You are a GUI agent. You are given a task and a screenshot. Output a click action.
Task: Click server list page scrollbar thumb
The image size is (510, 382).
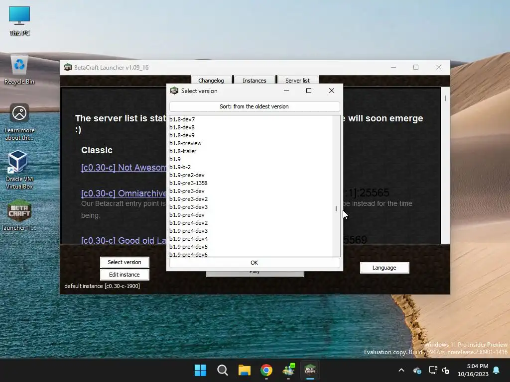click(445, 98)
